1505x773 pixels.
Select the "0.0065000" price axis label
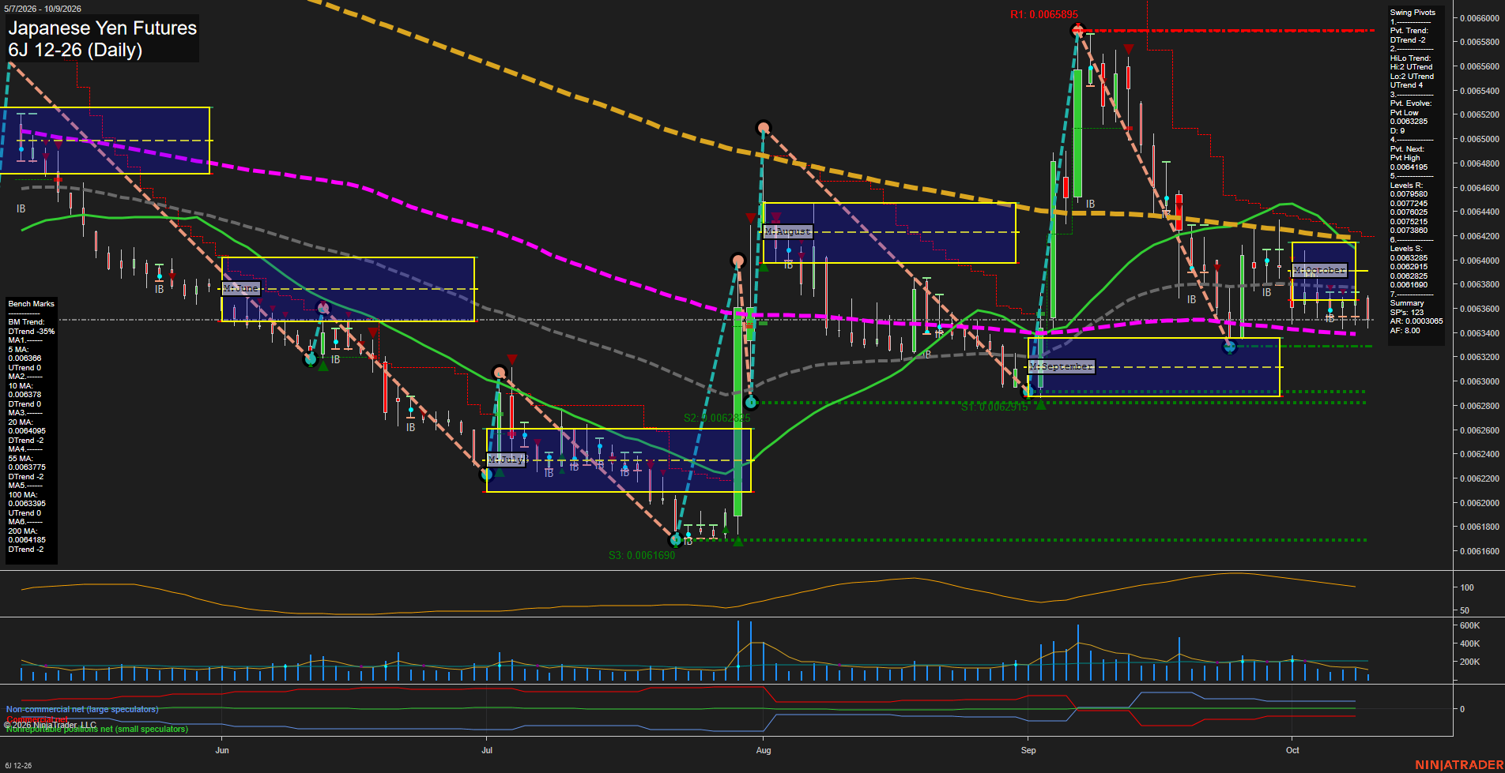click(1480, 139)
